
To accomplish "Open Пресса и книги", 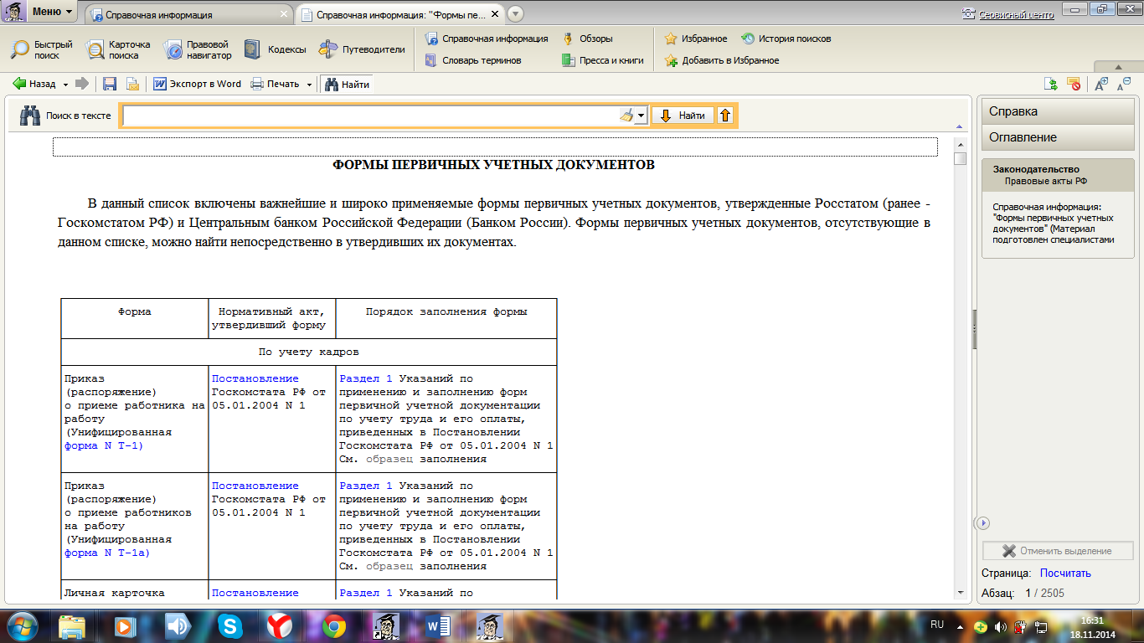I will (602, 60).
